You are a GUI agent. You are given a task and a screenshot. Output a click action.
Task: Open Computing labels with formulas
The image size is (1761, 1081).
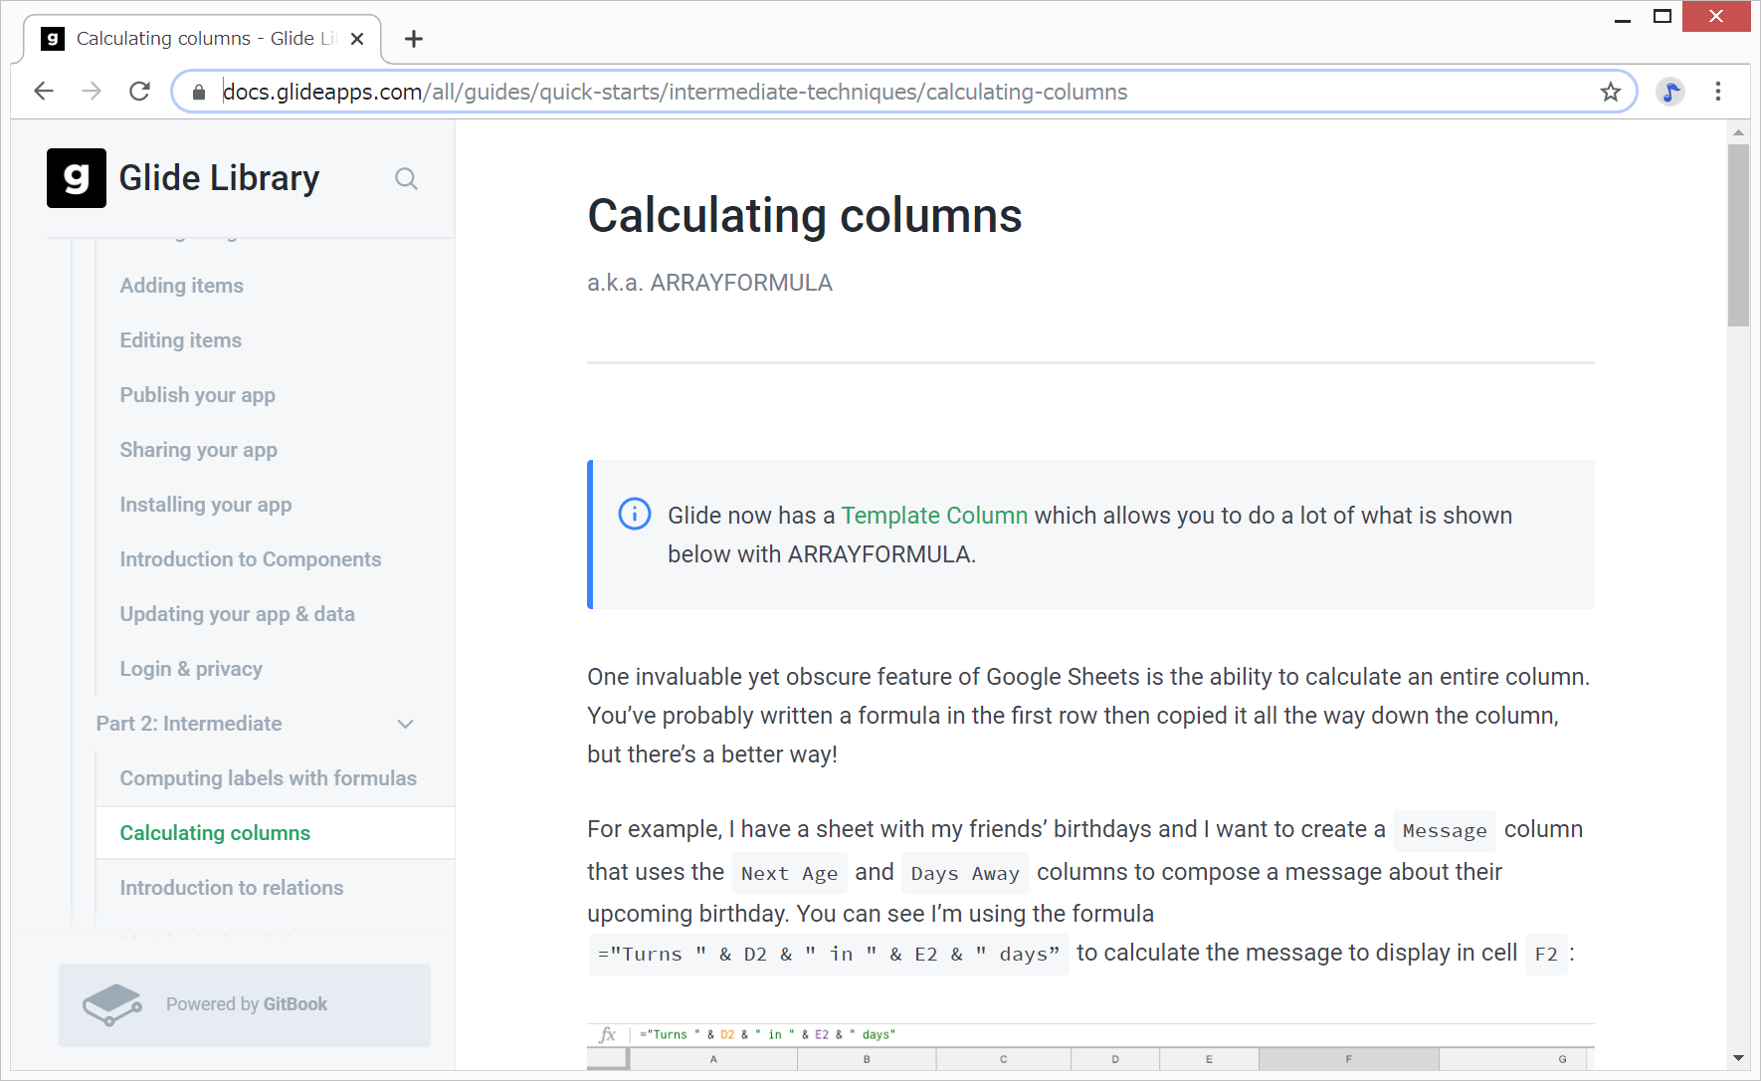[x=269, y=778]
